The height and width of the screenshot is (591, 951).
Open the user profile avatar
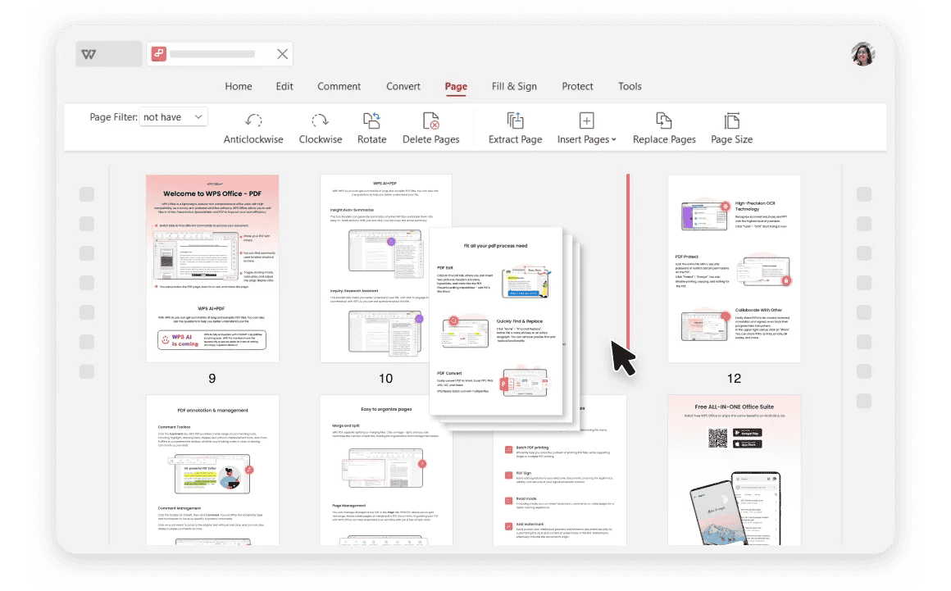pyautogui.click(x=862, y=54)
